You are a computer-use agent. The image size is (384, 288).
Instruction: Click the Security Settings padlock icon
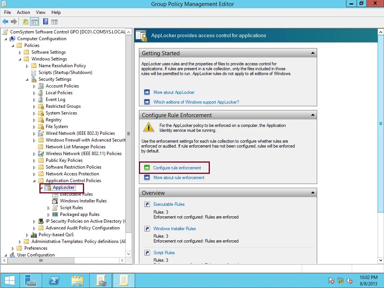click(34, 79)
